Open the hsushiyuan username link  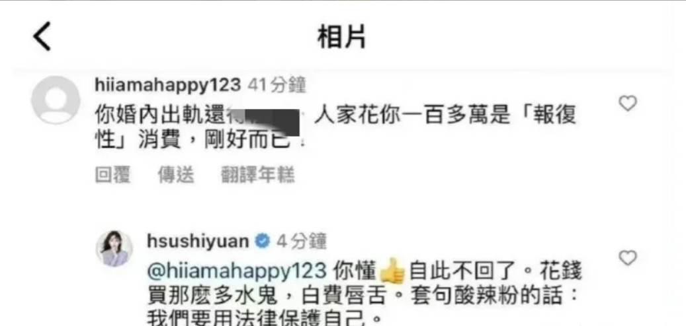pyautogui.click(x=198, y=241)
